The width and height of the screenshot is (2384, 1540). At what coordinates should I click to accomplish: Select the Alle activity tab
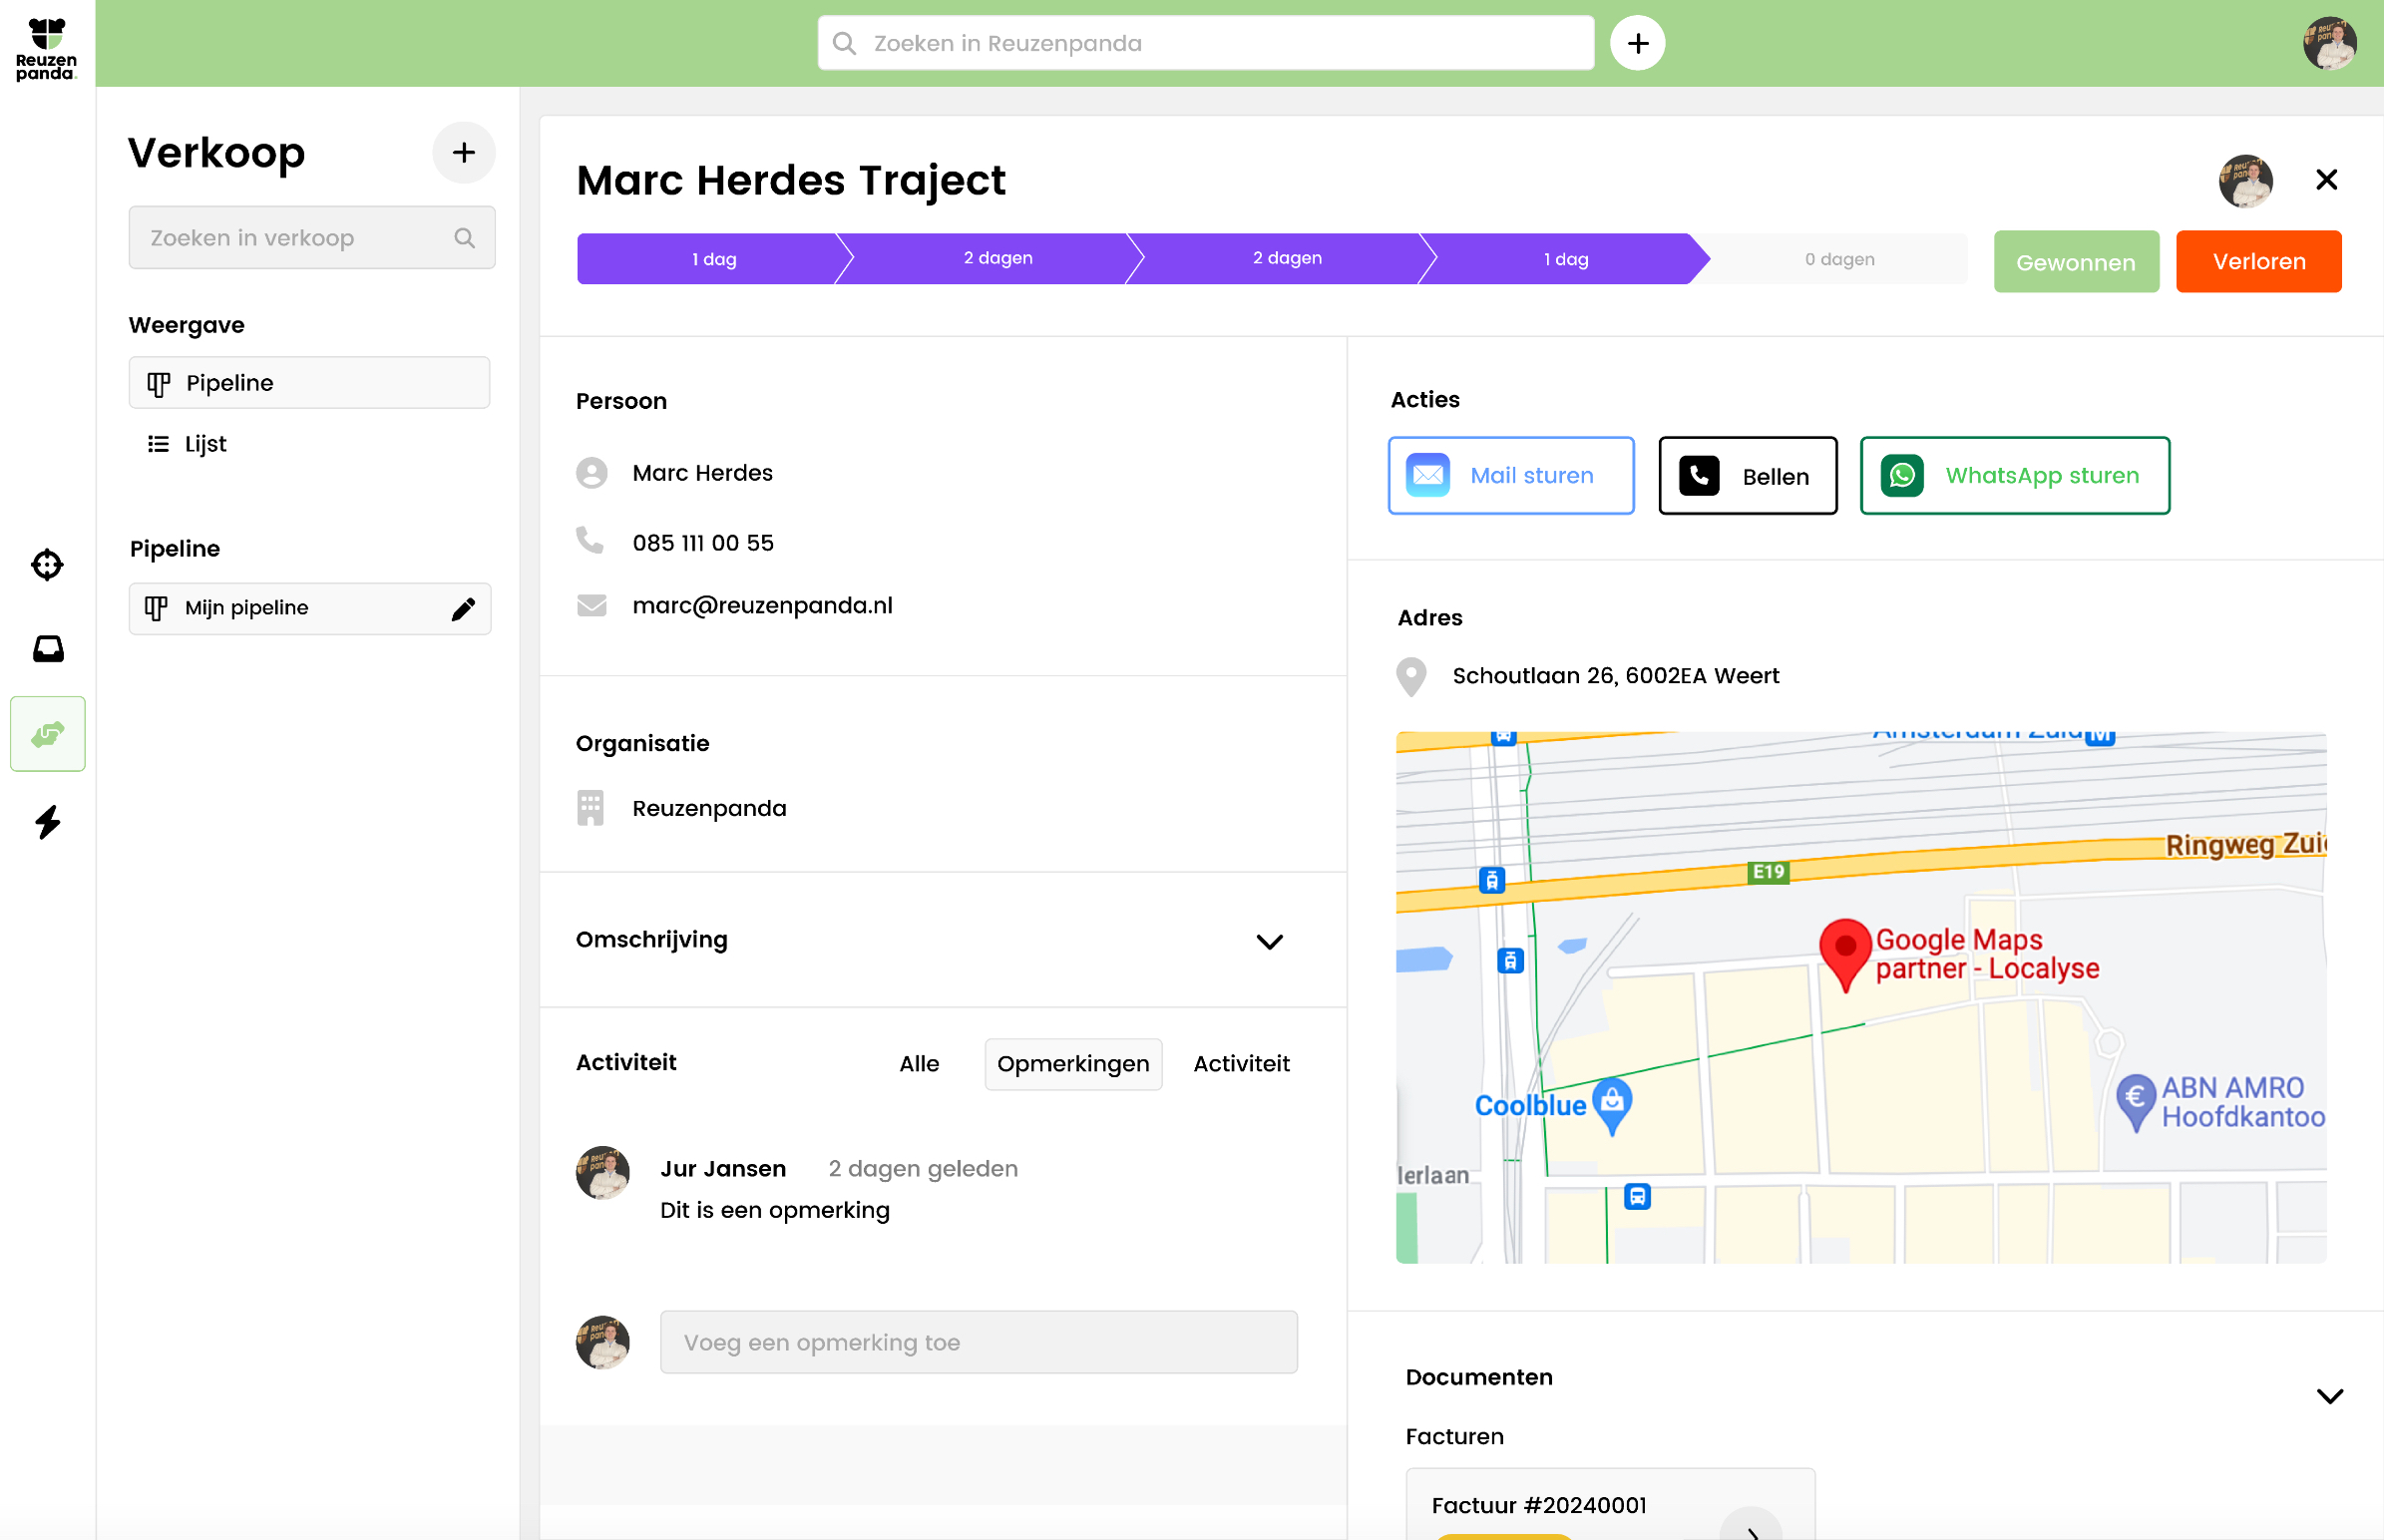click(918, 1063)
